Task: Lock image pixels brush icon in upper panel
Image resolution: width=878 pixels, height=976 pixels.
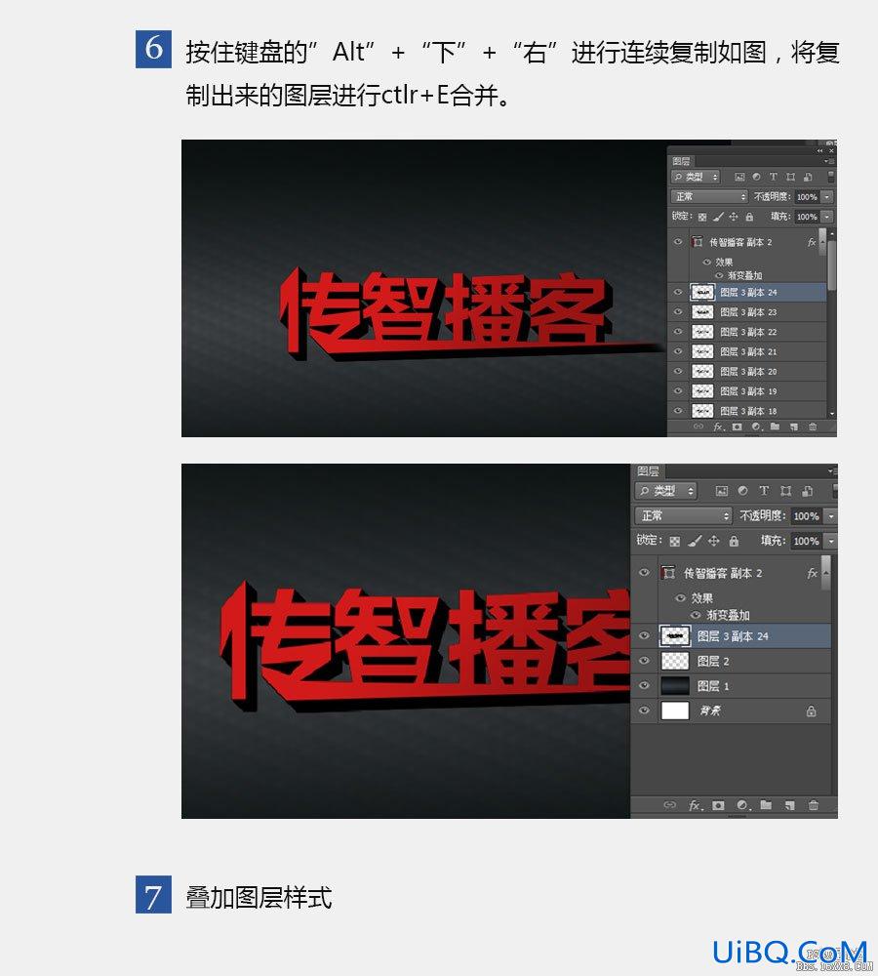Action: click(717, 217)
